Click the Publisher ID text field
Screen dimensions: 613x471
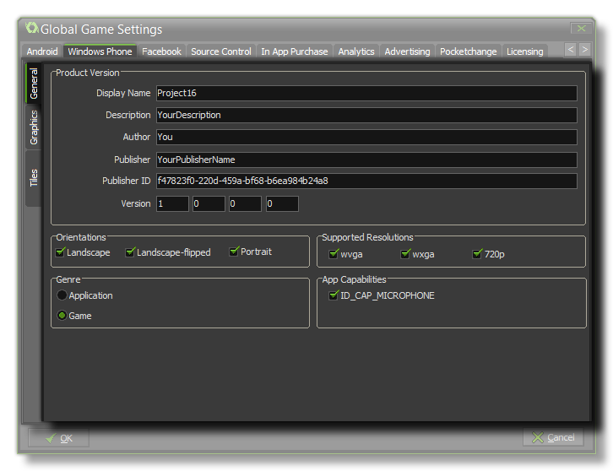pos(366,181)
